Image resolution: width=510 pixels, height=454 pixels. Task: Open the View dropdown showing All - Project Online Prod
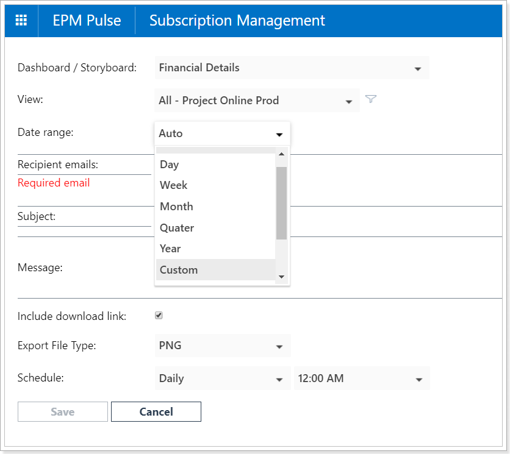pos(257,101)
